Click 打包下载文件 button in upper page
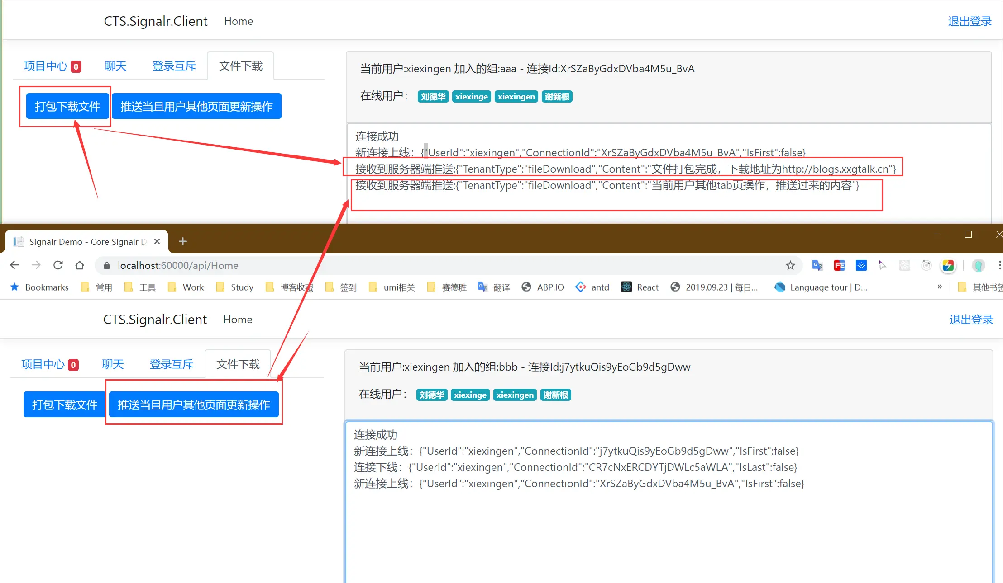Image resolution: width=1003 pixels, height=583 pixels. 67,106
